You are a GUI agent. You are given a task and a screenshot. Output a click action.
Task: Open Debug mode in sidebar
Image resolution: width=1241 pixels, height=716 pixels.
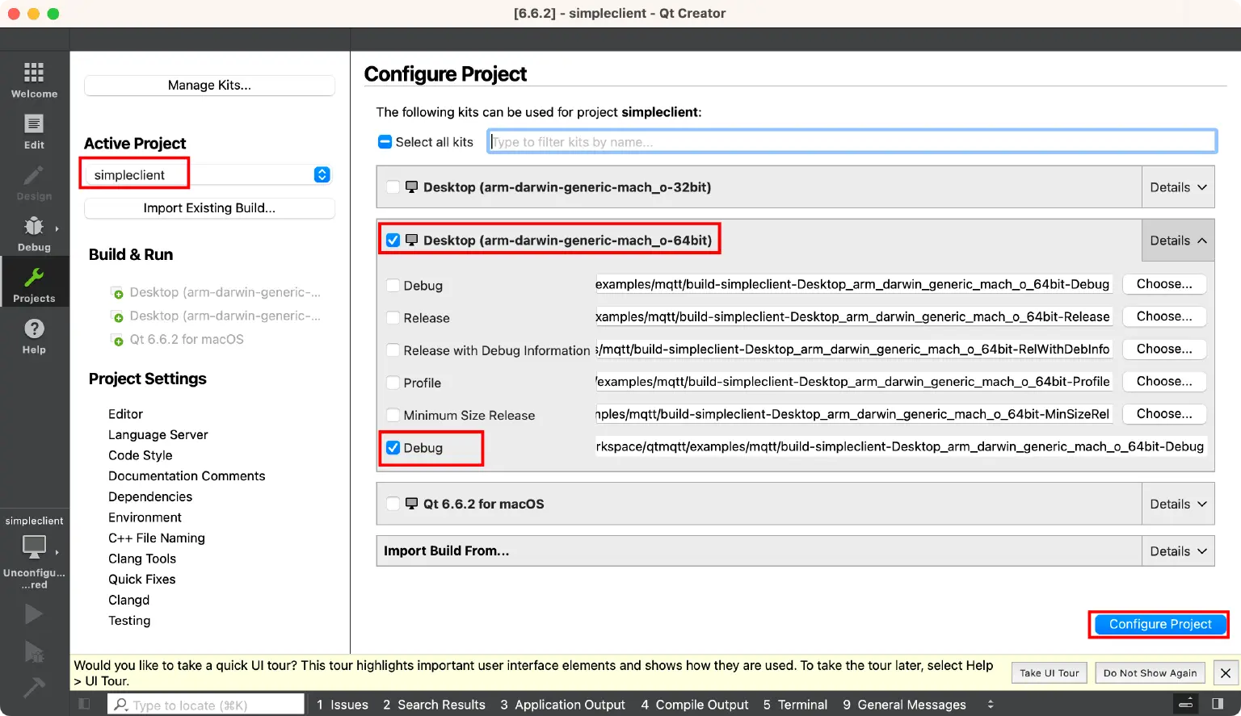(x=34, y=233)
